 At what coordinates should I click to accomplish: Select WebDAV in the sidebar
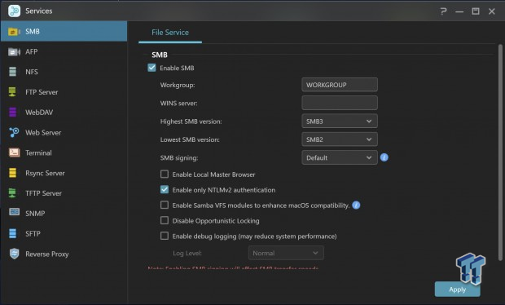click(x=64, y=113)
